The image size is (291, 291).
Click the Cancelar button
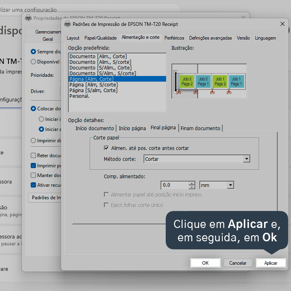pos(238,263)
